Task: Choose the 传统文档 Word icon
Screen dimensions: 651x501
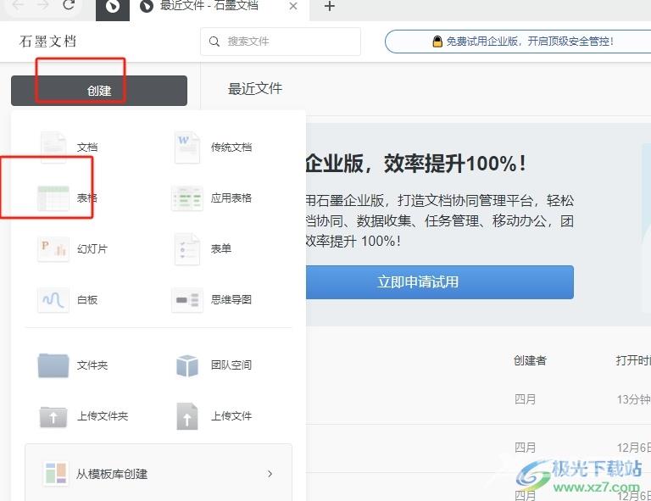Action: [187, 148]
